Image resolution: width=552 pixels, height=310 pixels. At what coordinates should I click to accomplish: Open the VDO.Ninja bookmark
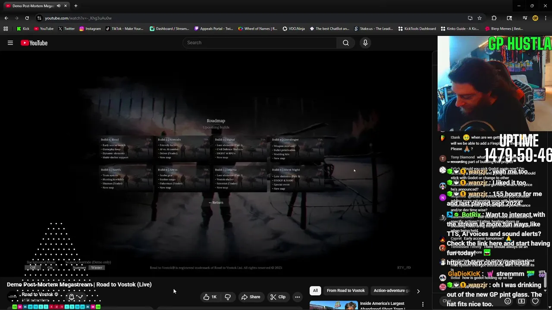click(x=294, y=29)
